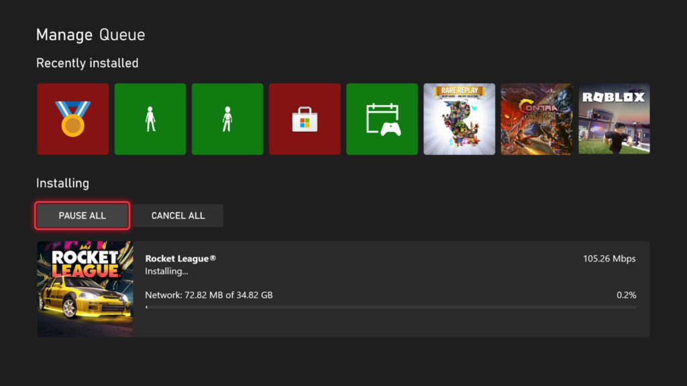
Task: Select the Rocket League cover art thumbnail
Action: [x=85, y=288]
